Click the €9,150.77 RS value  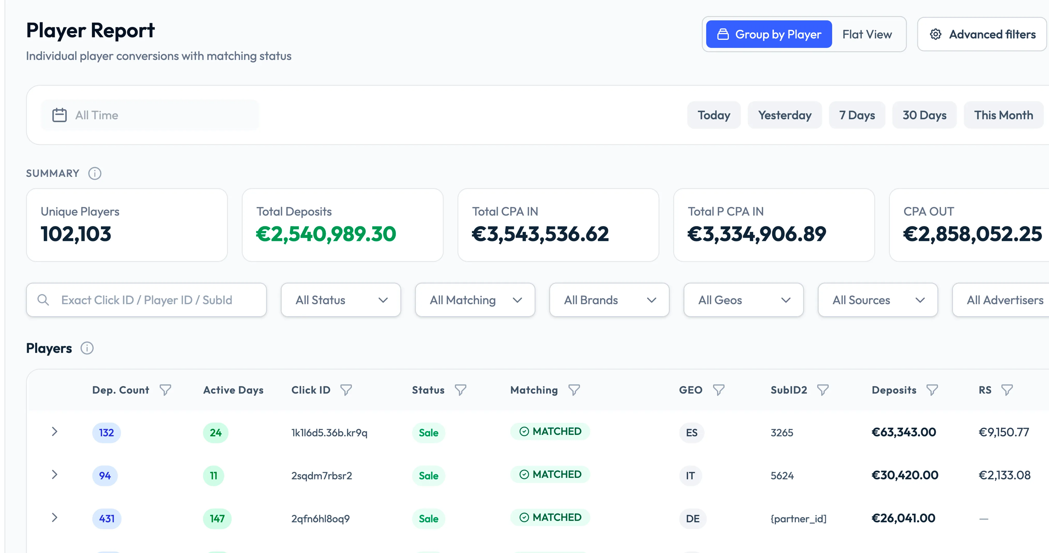pos(1004,432)
